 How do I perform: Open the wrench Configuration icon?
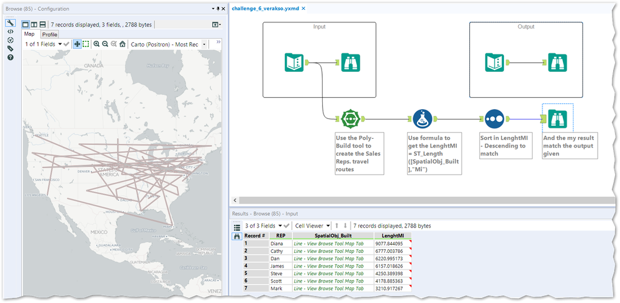[x=11, y=23]
